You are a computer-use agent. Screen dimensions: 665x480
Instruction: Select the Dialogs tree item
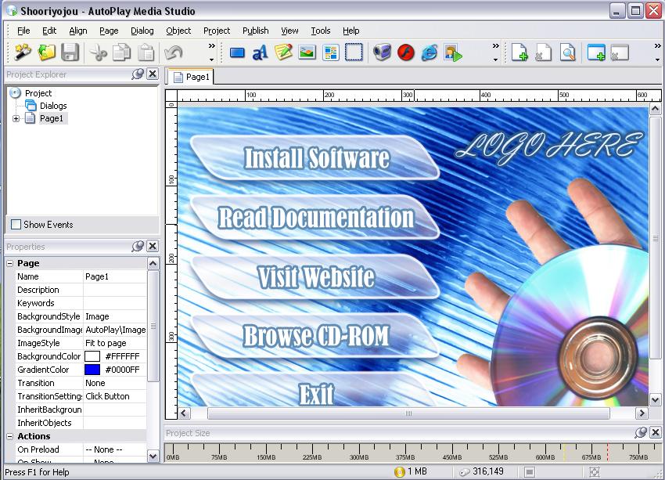coord(53,106)
